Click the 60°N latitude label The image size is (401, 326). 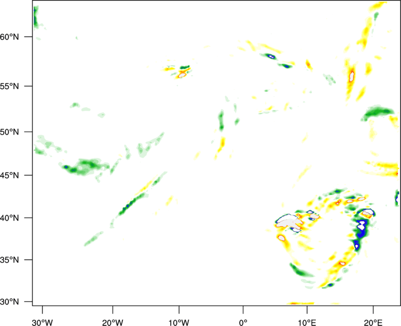pos(10,37)
